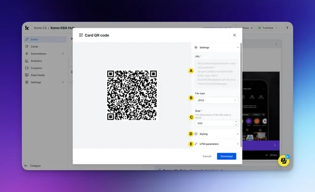
Task: Expand the Automations submenu chevron
Action: pos(63,54)
